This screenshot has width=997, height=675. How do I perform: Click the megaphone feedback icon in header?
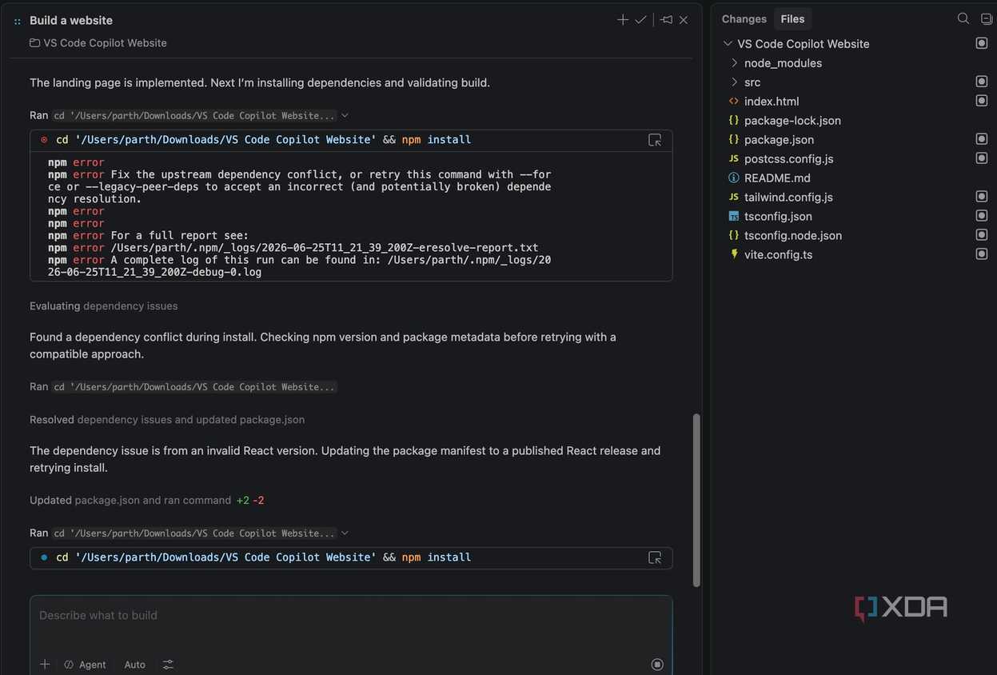[x=667, y=20]
